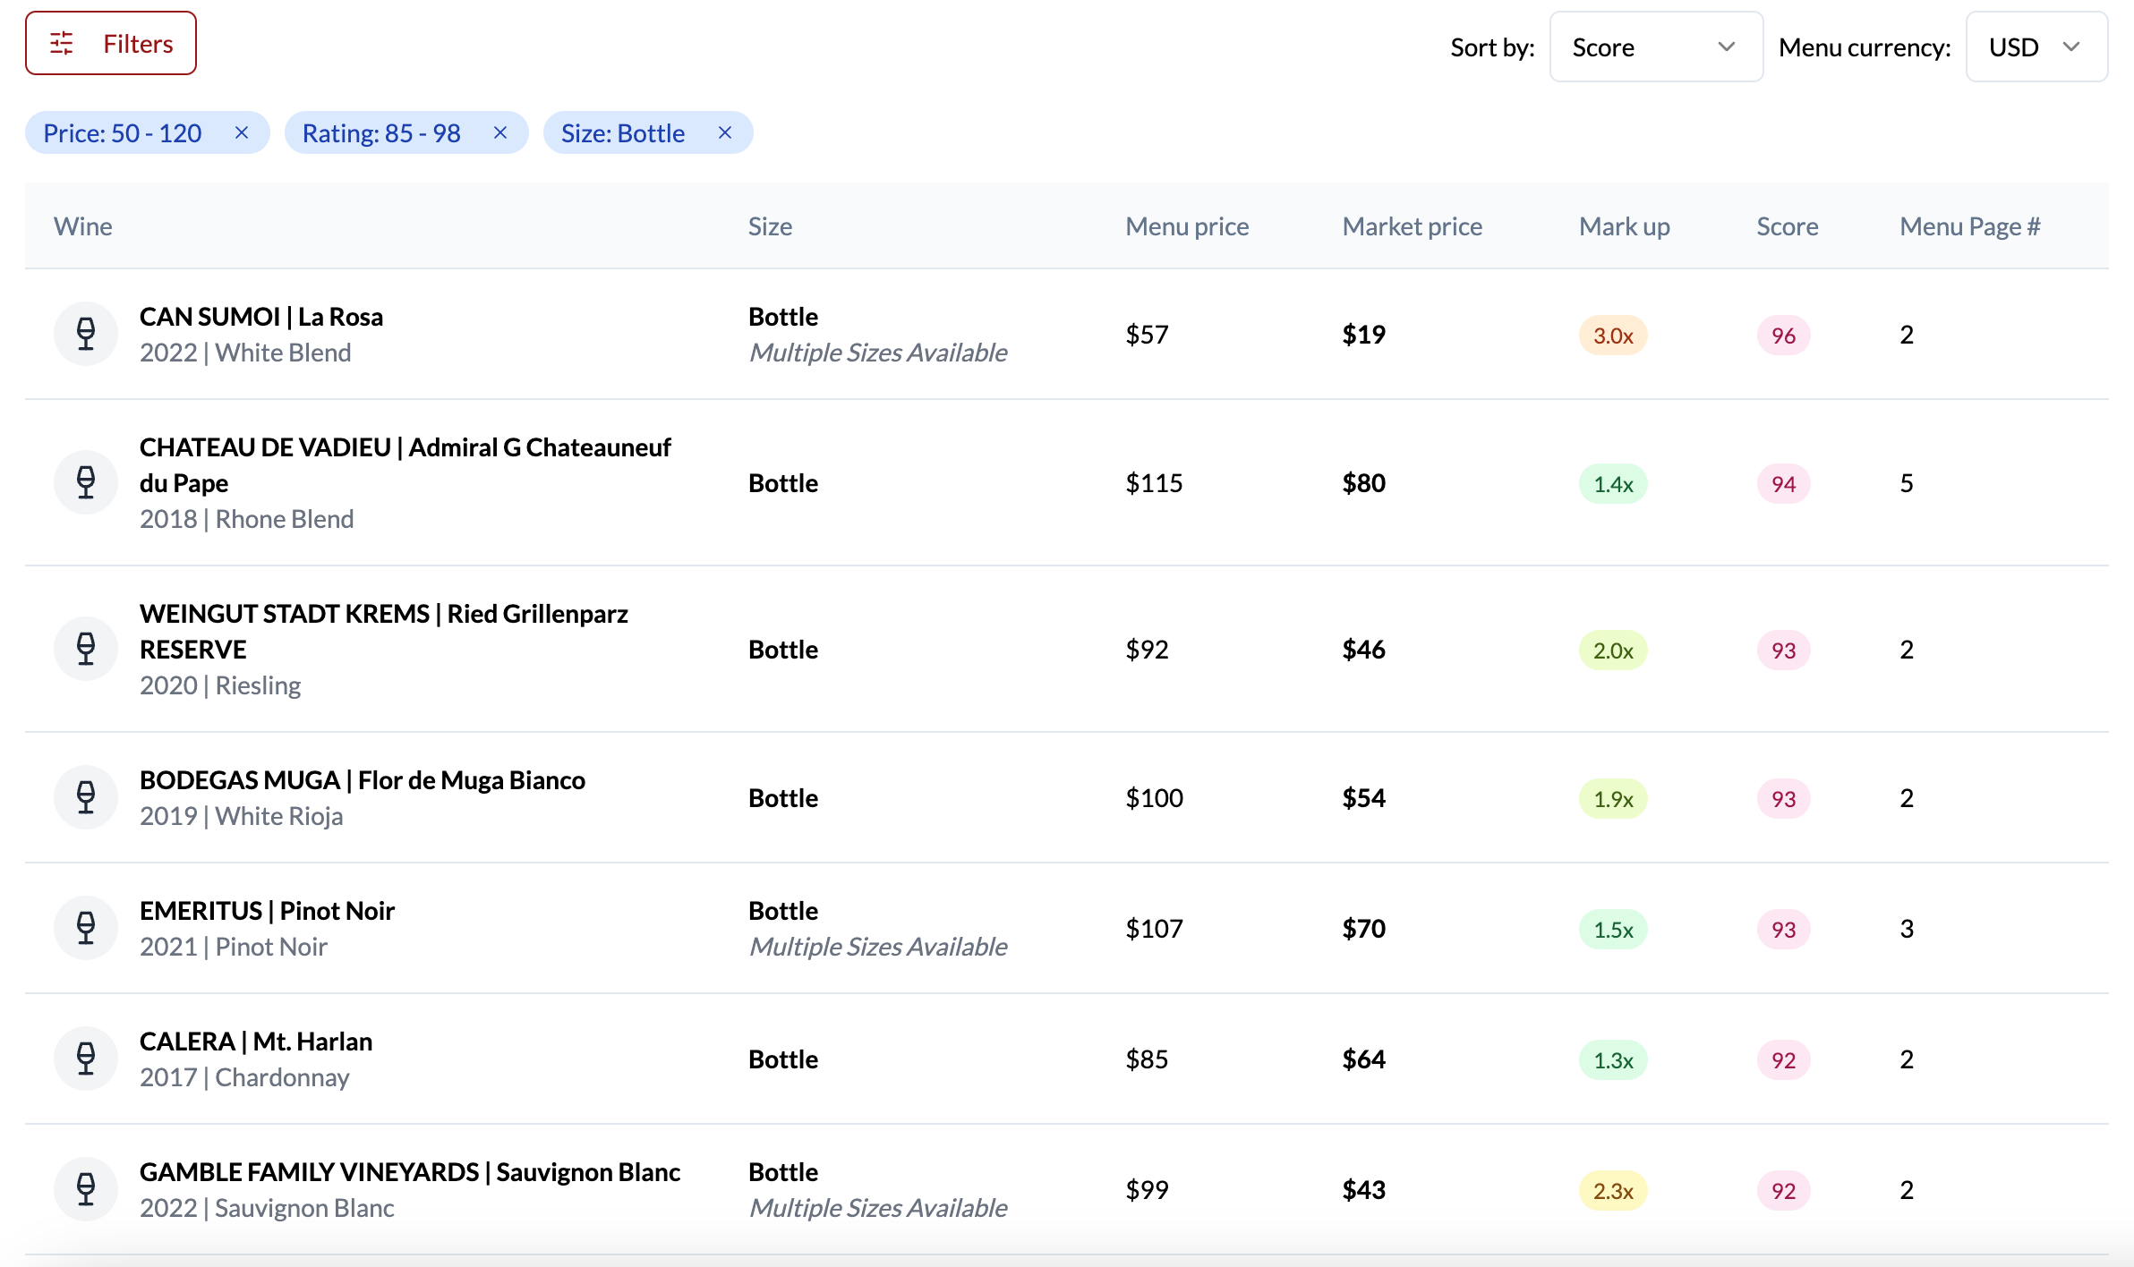Click the Menu price column header
2134x1267 pixels.
click(x=1188, y=226)
